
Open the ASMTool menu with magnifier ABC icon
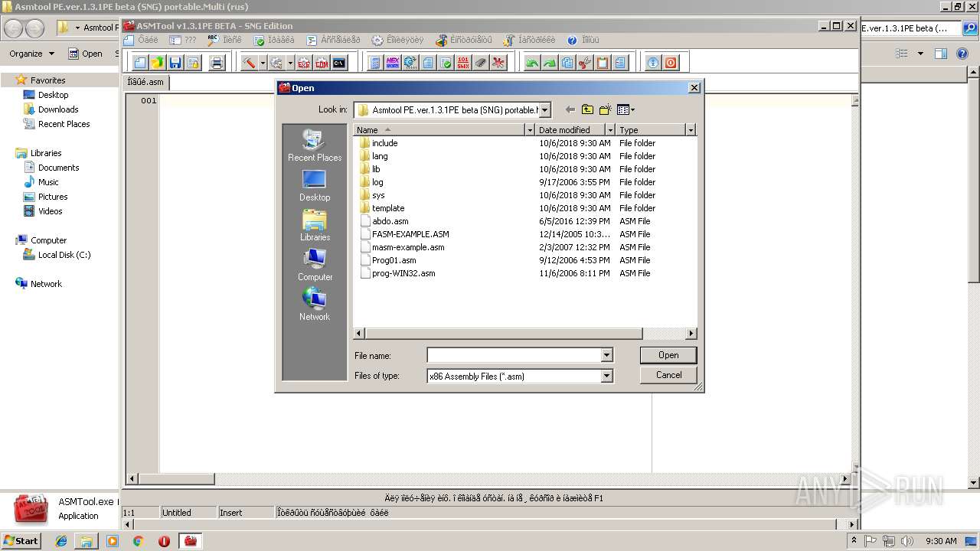coord(224,40)
